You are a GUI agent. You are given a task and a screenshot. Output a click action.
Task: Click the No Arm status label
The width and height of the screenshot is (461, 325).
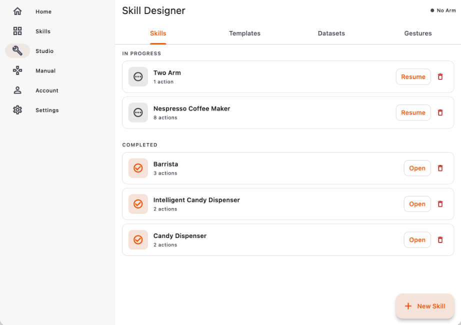pos(446,10)
